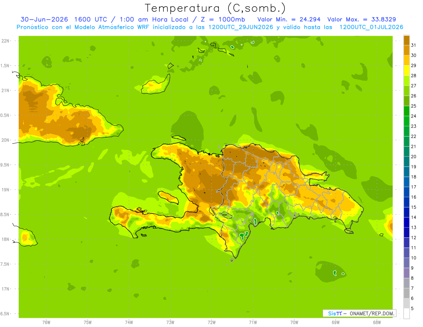The width and height of the screenshot is (423, 327).
Task: Click the "68W" longitude axis label
Action: (377, 322)
